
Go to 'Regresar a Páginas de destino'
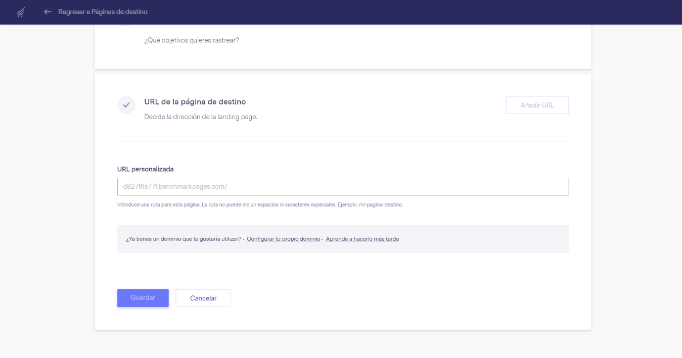[103, 12]
